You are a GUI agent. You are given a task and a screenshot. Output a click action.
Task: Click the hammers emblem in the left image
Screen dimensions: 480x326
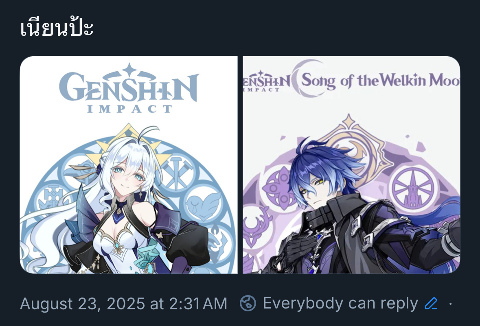tap(176, 174)
